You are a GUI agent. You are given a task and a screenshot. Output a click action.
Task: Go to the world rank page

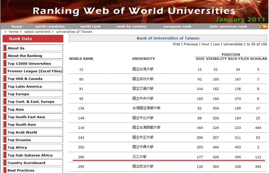point(90,27)
